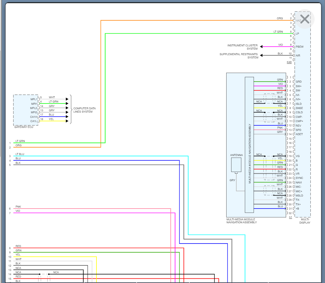Click the HAZ pin on connector K48

pyautogui.click(x=298, y=20)
